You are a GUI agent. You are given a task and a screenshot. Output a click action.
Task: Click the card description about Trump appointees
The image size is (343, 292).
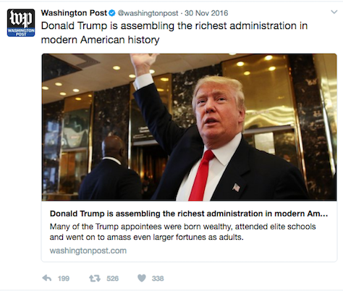pyautogui.click(x=182, y=232)
